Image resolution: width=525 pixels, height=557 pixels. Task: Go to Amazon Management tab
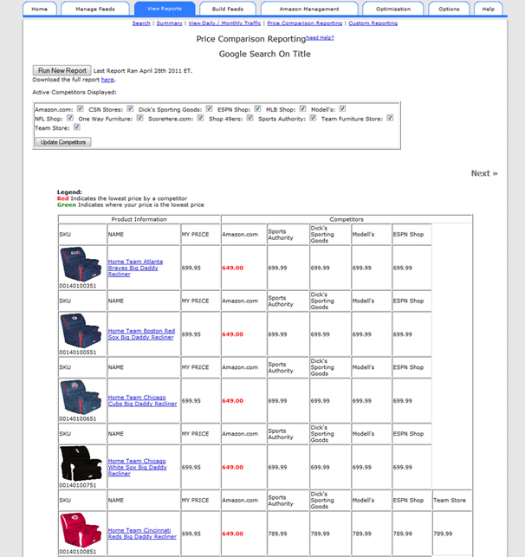(309, 9)
